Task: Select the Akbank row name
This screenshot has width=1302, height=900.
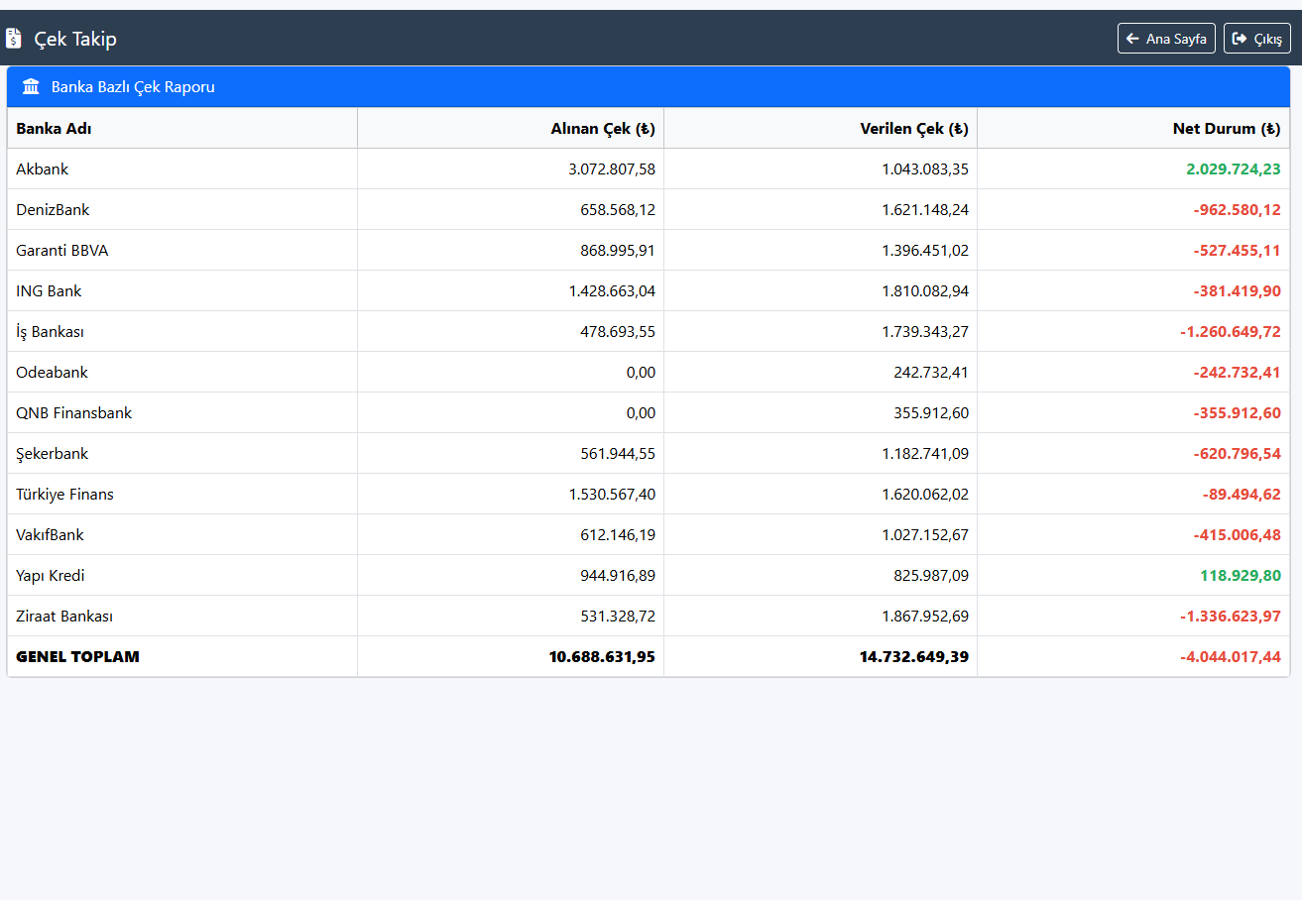Action: tap(43, 169)
